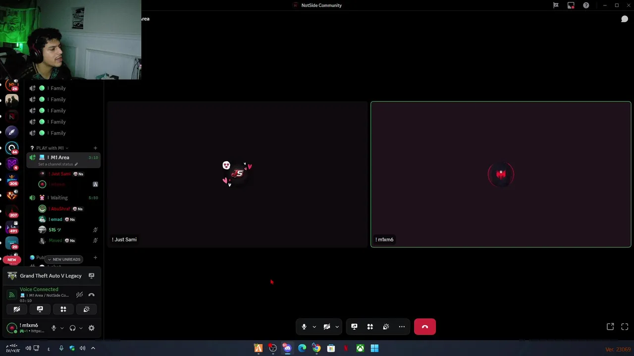This screenshot has width=634, height=356.
Task: Open soundboard from sidebar voice panel
Action: [87, 310]
